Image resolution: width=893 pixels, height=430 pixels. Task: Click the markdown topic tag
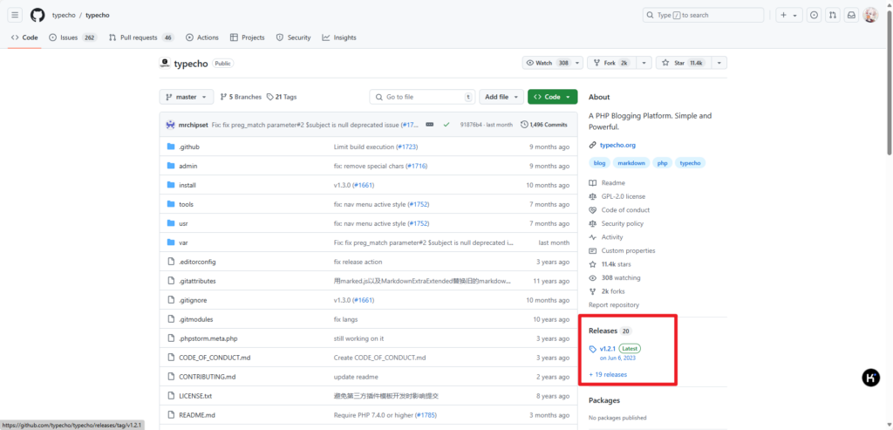point(631,163)
